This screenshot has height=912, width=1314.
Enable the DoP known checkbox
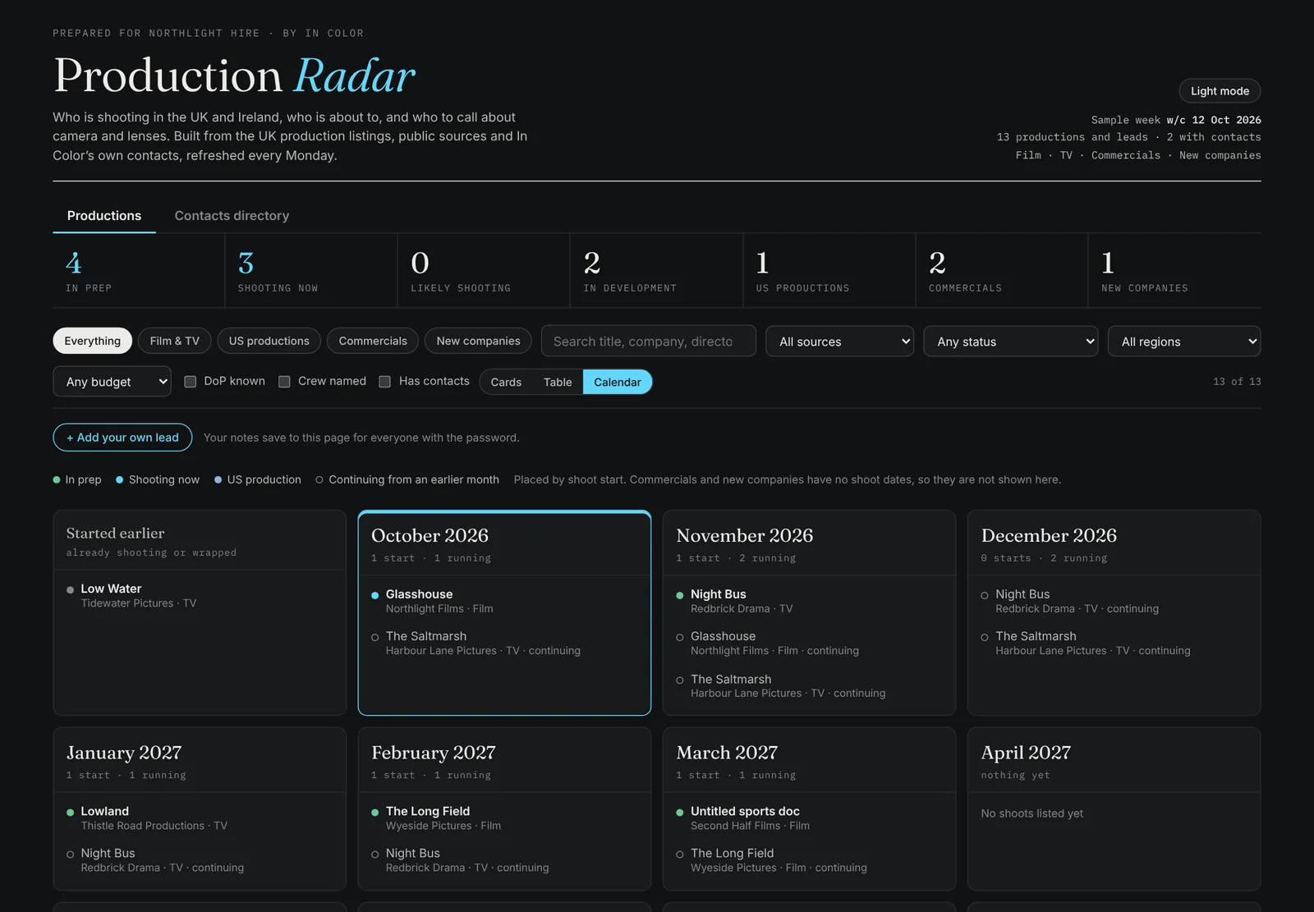coord(190,382)
